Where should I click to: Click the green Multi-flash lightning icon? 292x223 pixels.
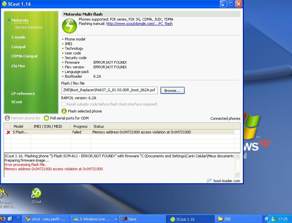[69, 26]
